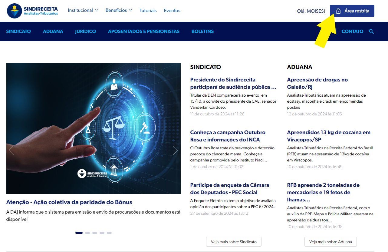
Task: Open Aposentados e Pensionistas section
Action: point(144,31)
